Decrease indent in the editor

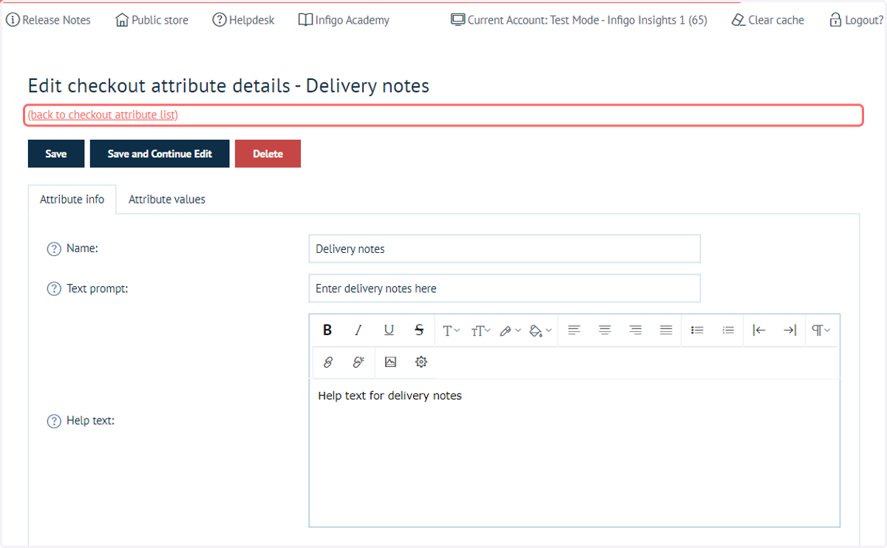click(759, 331)
